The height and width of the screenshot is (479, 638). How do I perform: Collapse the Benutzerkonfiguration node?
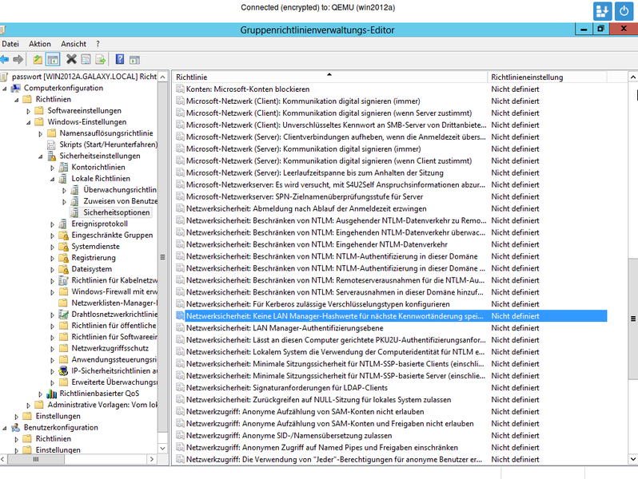click(5, 427)
